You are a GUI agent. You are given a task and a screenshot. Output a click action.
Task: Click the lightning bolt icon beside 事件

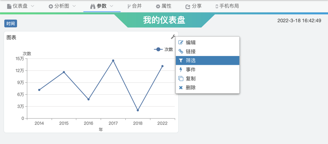181,70
